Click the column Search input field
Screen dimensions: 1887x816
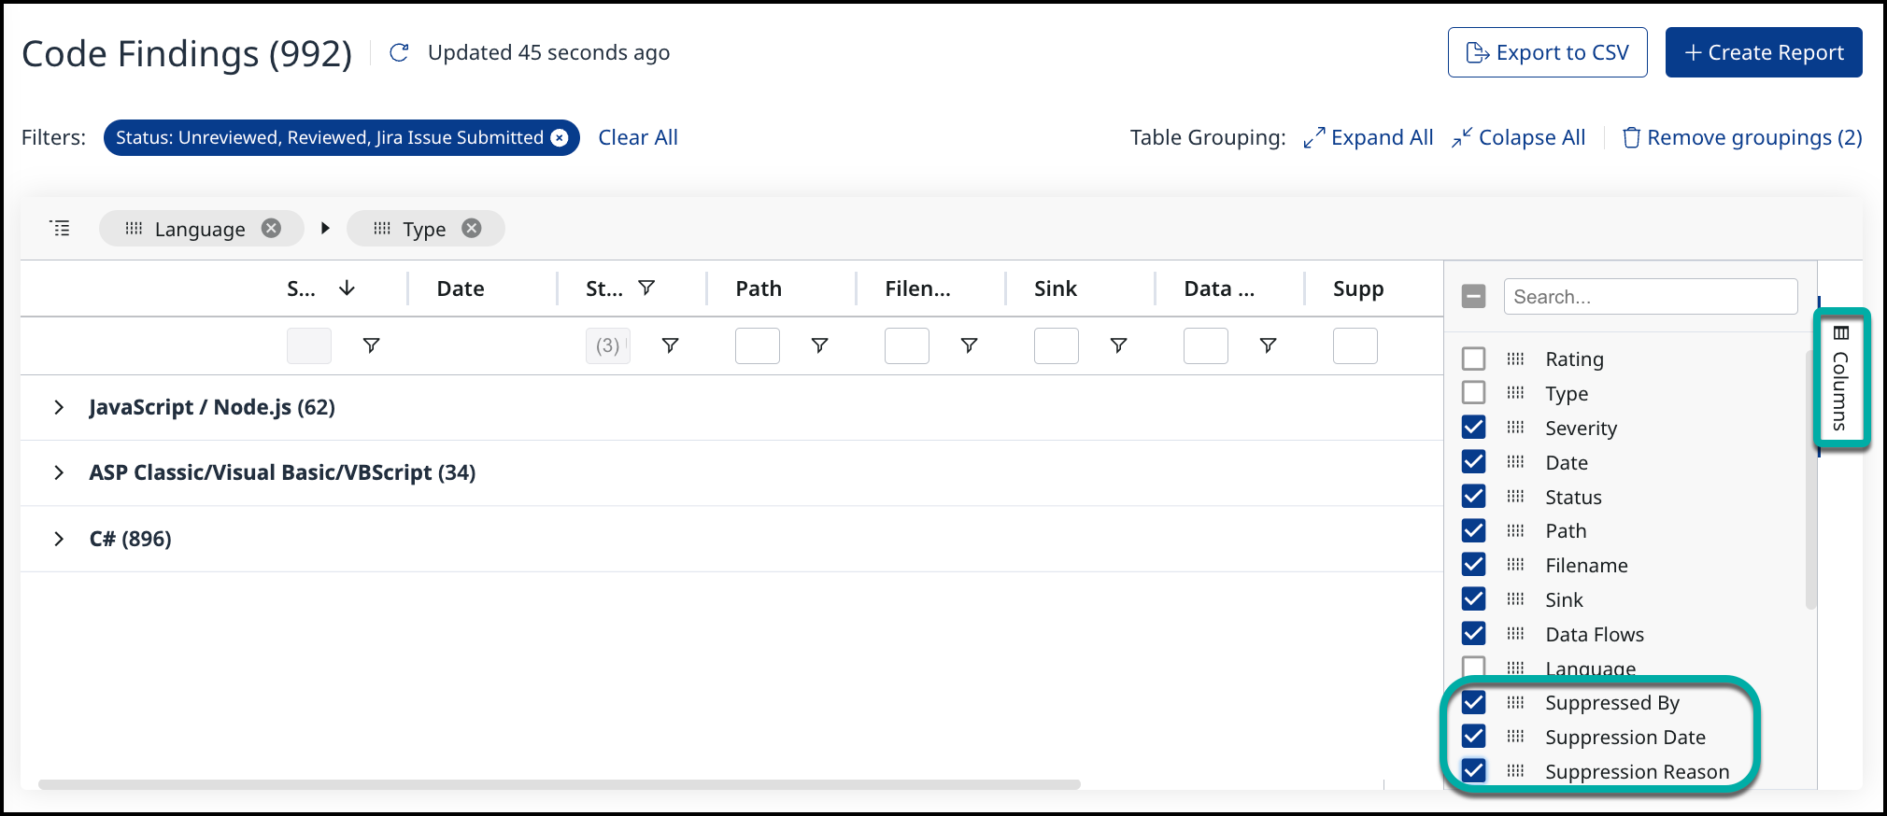tap(1650, 297)
